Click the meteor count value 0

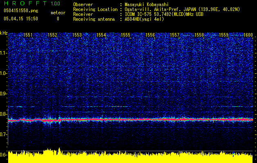58,19
